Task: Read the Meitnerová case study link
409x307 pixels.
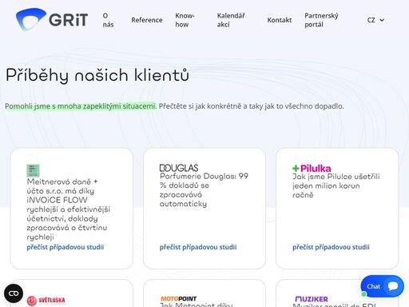Action: tap(66, 247)
